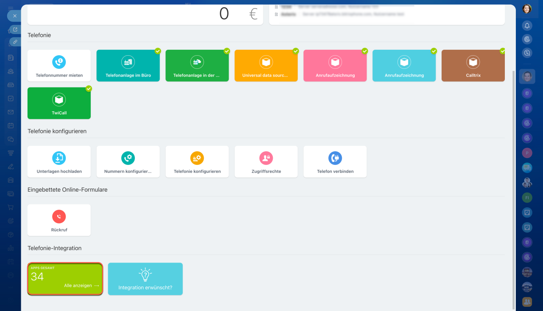Open the Zugriffsrechte access rights tile
Image resolution: width=543 pixels, height=311 pixels.
(266, 161)
